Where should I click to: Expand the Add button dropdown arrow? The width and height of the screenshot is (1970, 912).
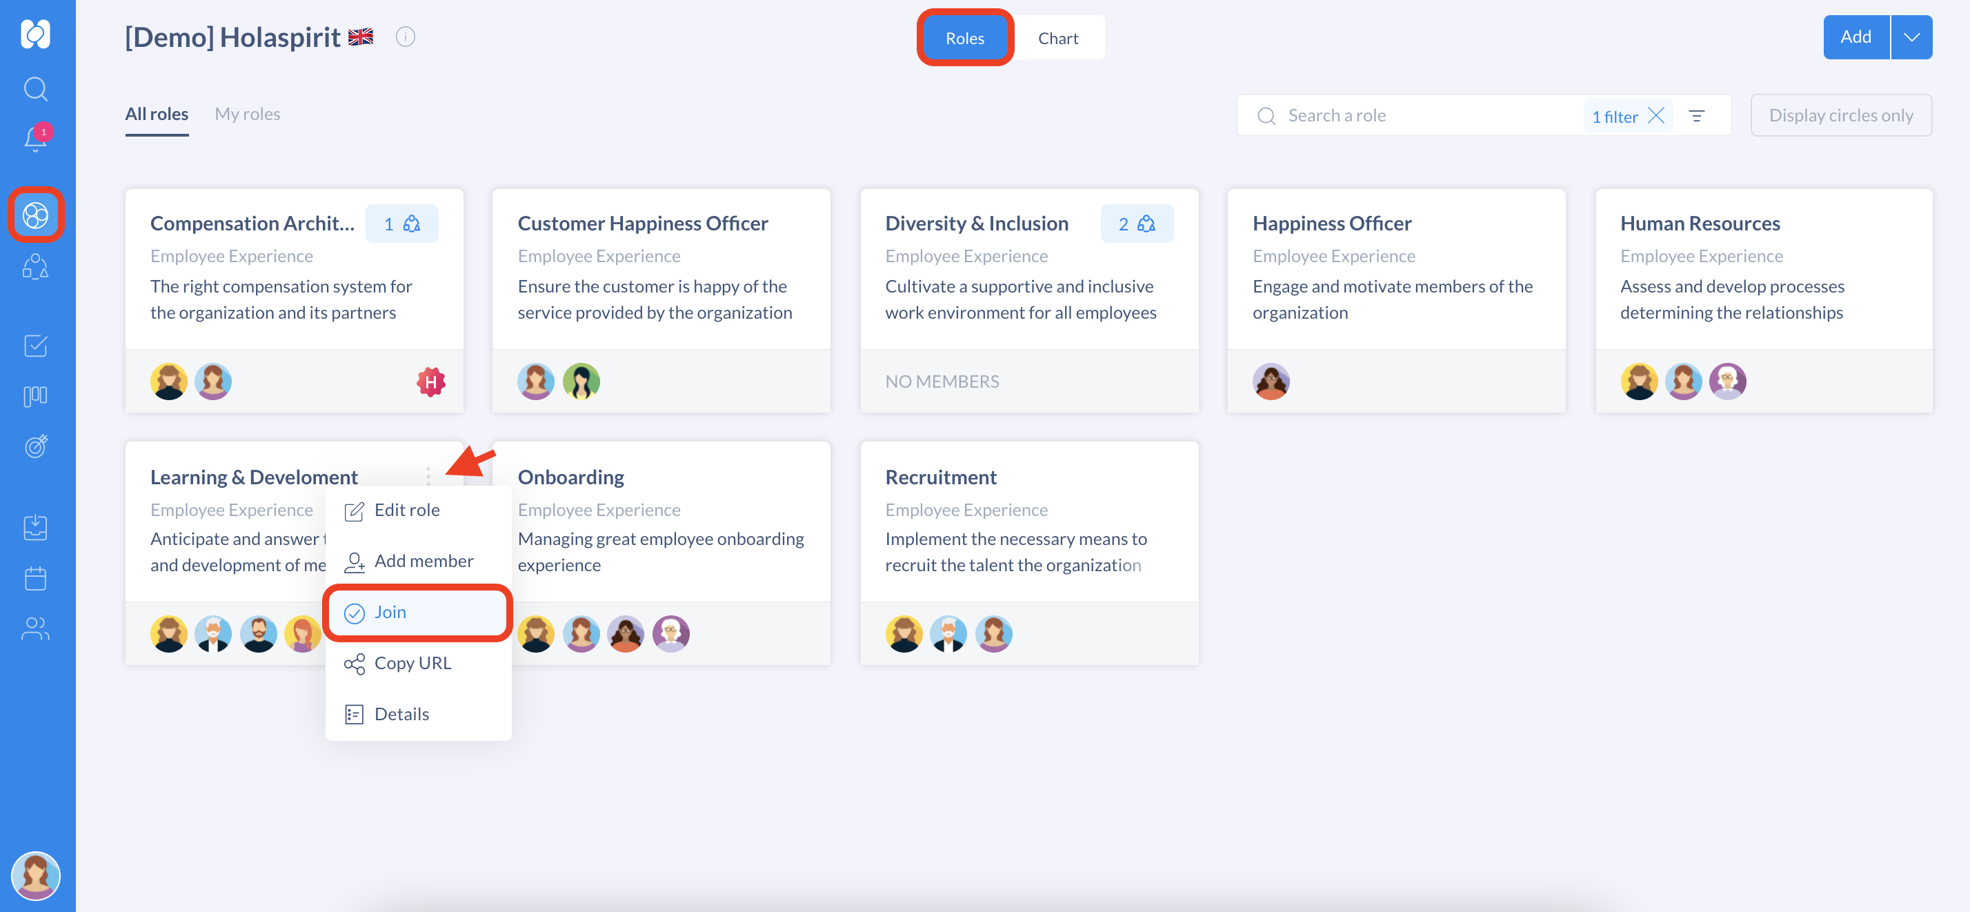pos(1911,37)
